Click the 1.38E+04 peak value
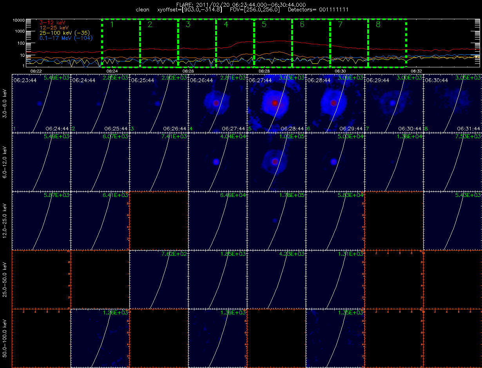This screenshot has width=482, height=368. pos(410,137)
